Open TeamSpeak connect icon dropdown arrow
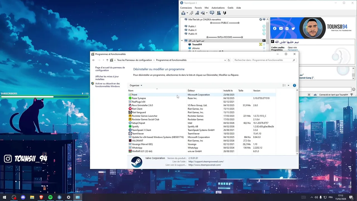The height and width of the screenshot is (201, 357). 187,13
